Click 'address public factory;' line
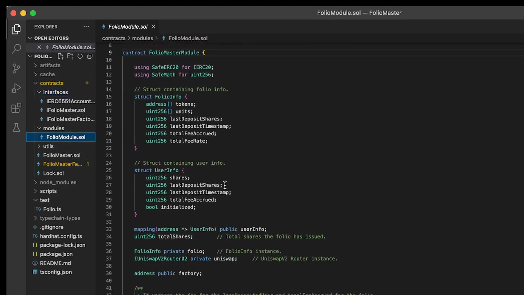 [x=168, y=274]
